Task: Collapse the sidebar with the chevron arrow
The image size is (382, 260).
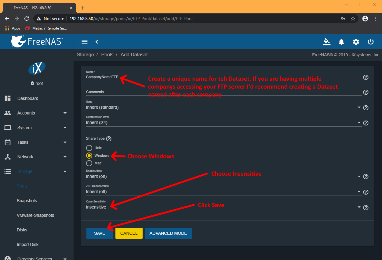Action: click(97, 42)
